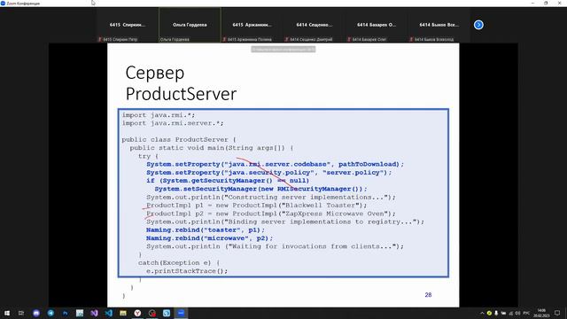The width and height of the screenshot is (567, 319).
Task: Select the Ольга Гордеева participant tile
Action: tap(190, 25)
